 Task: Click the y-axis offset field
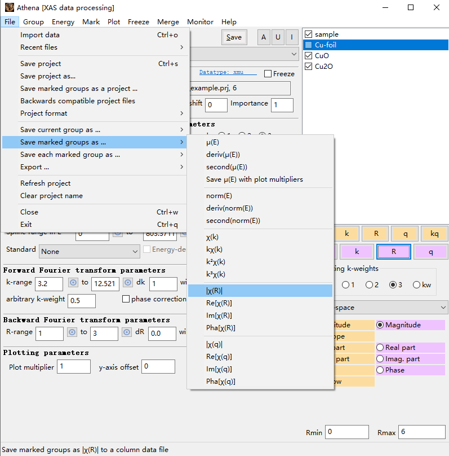click(158, 366)
